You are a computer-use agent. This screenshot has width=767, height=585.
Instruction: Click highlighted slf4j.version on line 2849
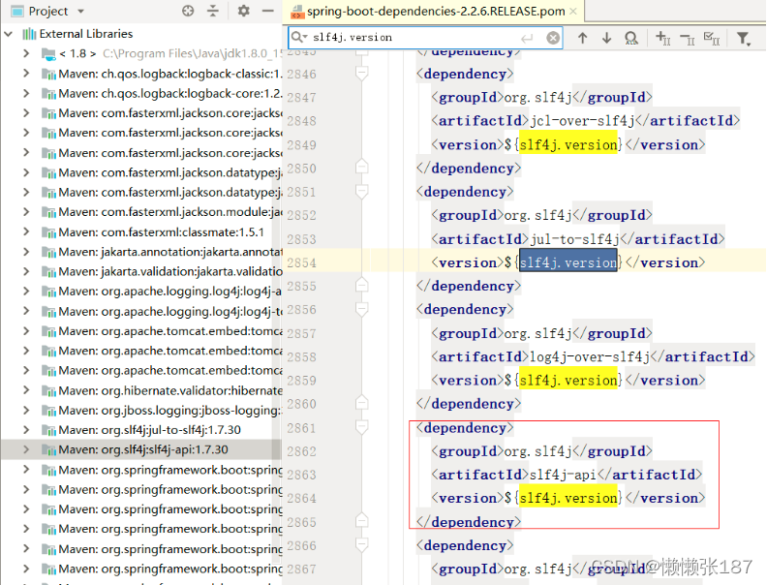point(568,144)
